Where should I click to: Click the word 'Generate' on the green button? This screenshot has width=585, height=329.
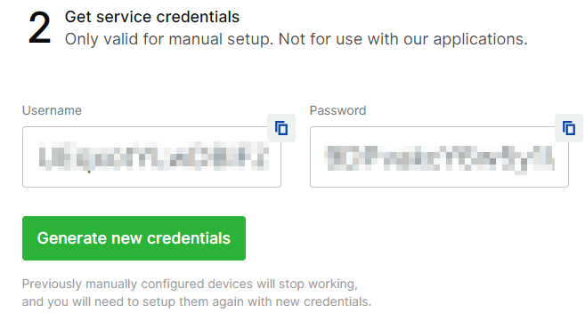coord(71,238)
